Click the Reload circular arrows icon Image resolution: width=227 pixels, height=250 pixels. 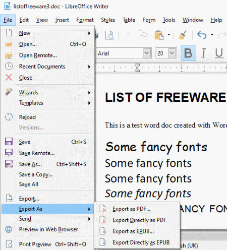pos(9,117)
